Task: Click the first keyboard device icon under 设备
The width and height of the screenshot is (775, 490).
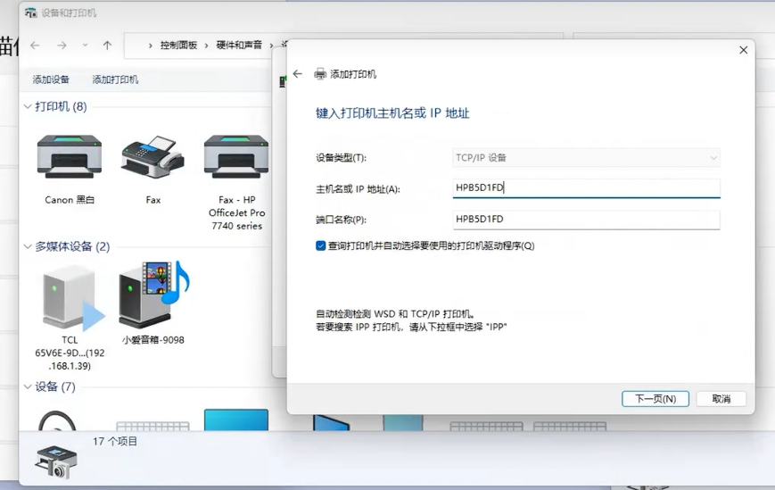Action: pyautogui.click(x=153, y=426)
